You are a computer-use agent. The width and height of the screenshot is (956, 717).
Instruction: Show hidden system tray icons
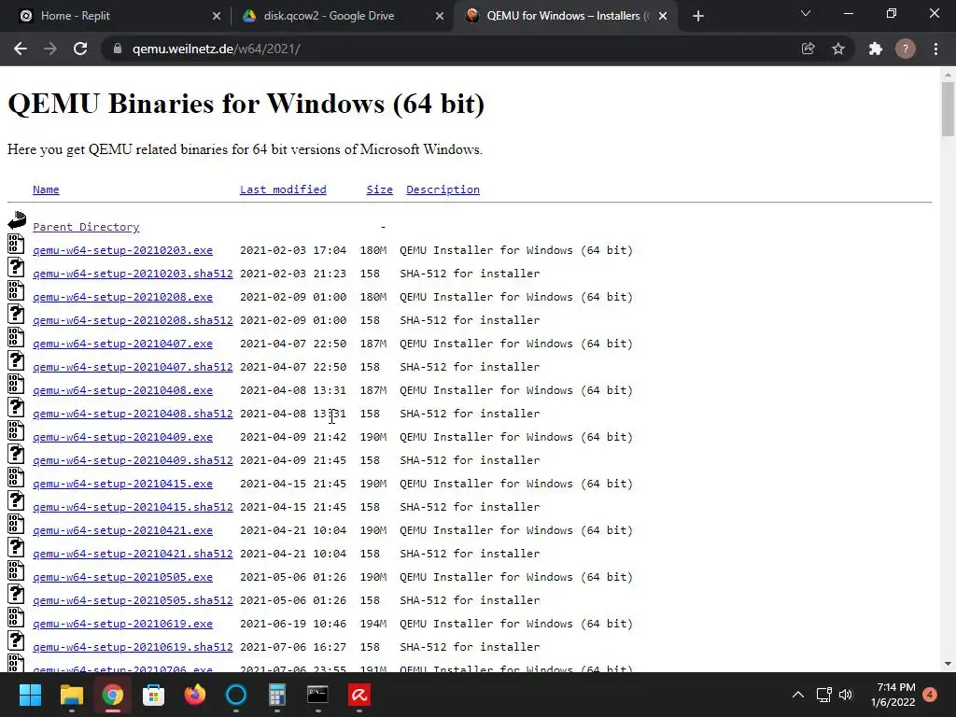797,695
